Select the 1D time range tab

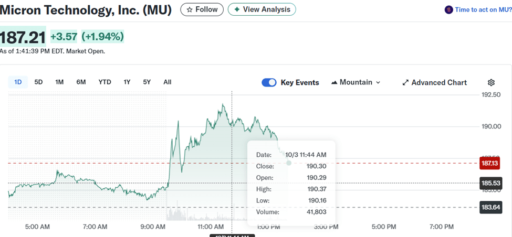tap(18, 82)
